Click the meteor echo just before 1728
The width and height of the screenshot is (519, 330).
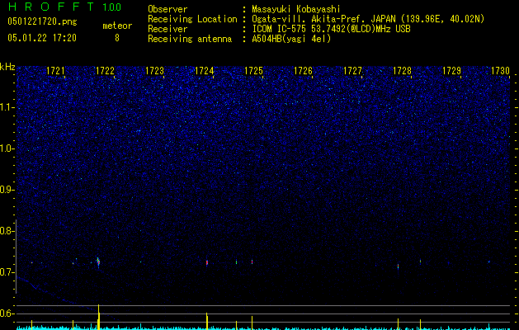[399, 266]
